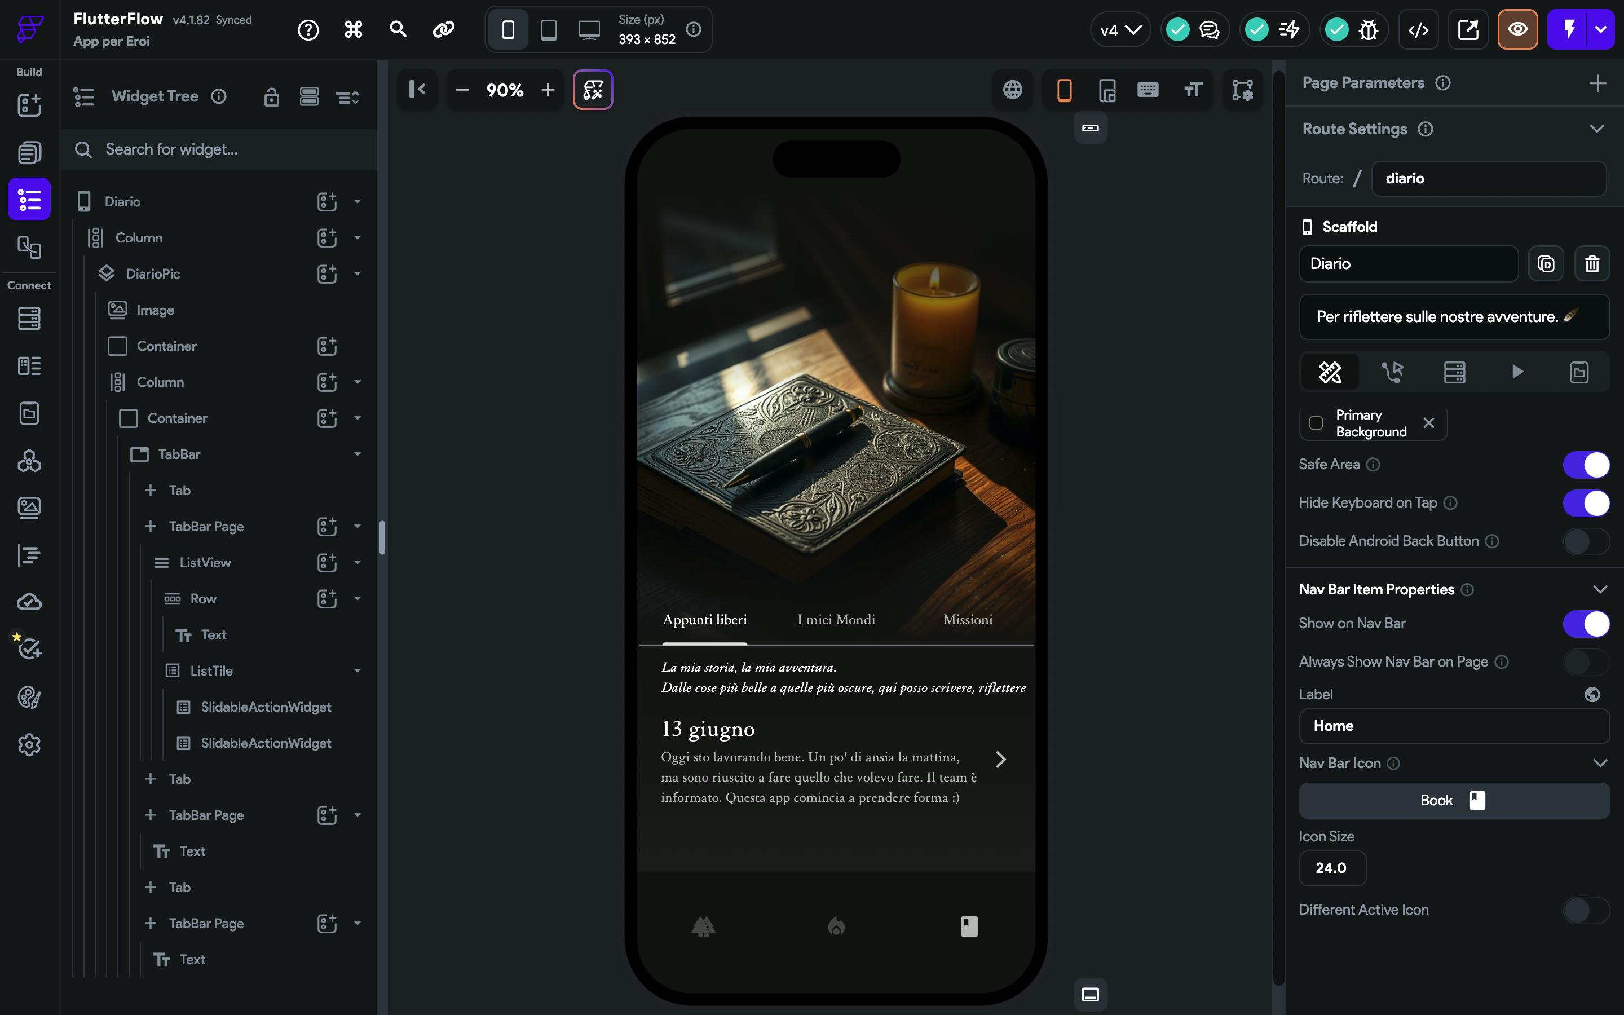
Task: Open the Firestore database icon in sidebar
Action: (x=29, y=318)
